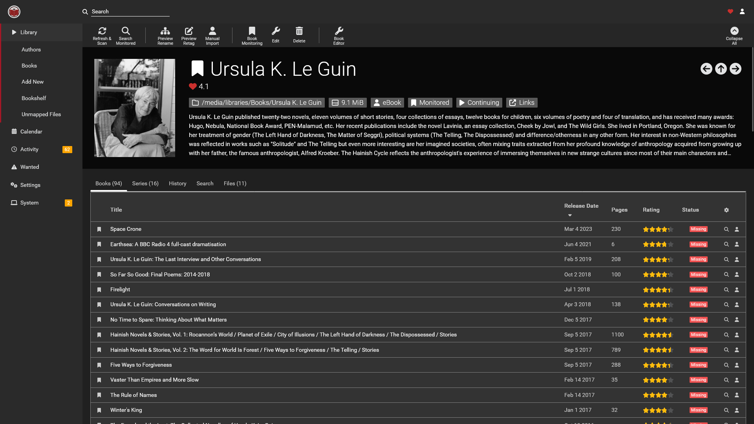Expand the Library sidebar section
754x424 pixels.
pyautogui.click(x=42, y=32)
